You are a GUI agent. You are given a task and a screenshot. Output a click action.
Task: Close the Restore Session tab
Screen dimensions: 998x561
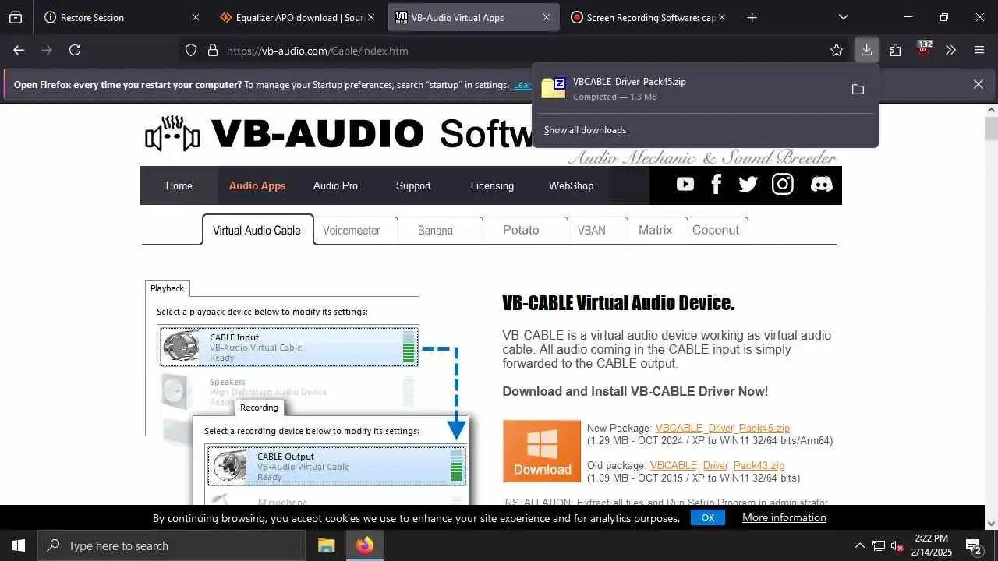coord(196,17)
